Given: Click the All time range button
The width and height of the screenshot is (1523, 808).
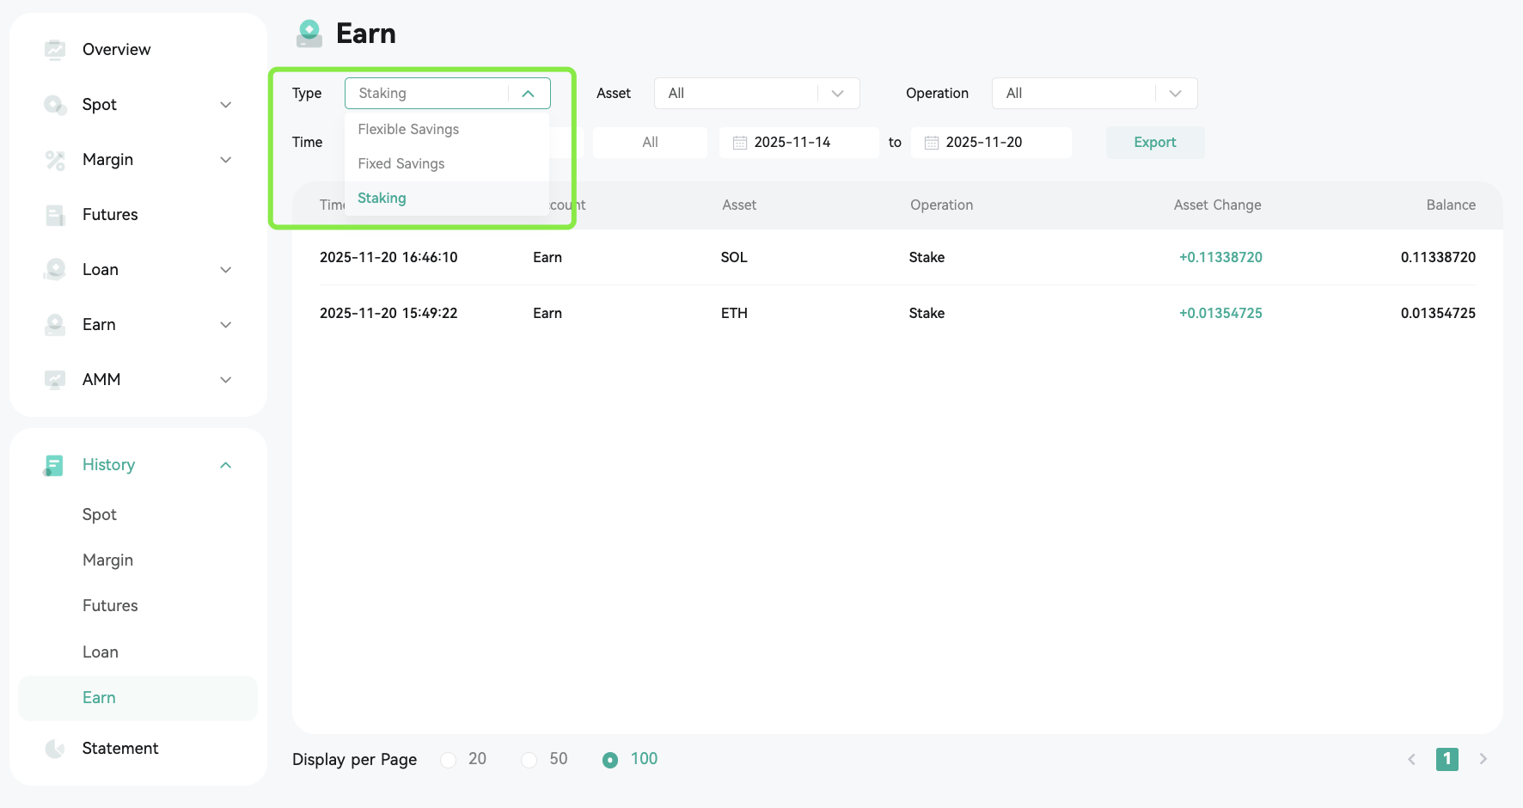Looking at the screenshot, I should click(x=650, y=143).
